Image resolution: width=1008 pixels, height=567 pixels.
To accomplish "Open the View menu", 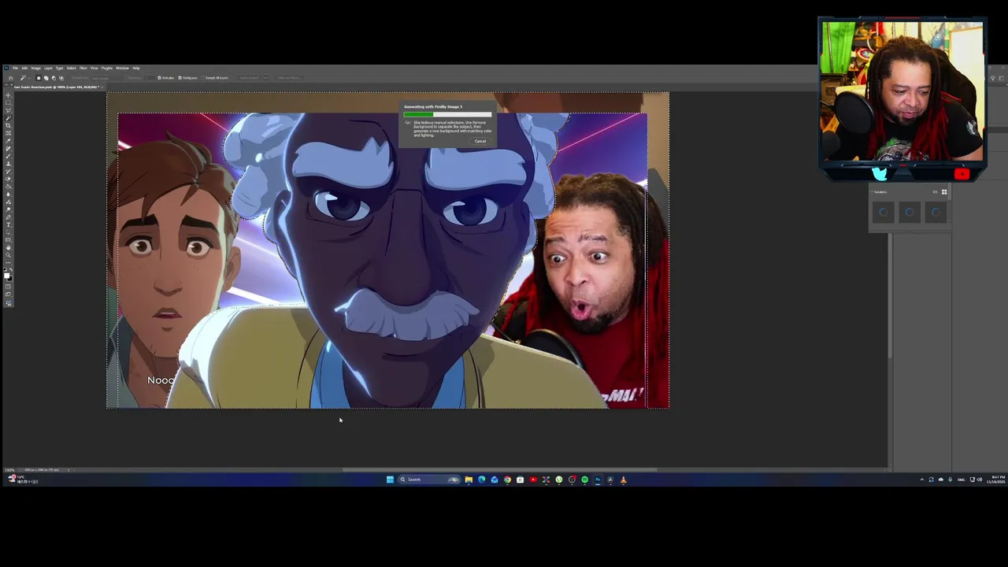I will (x=94, y=68).
